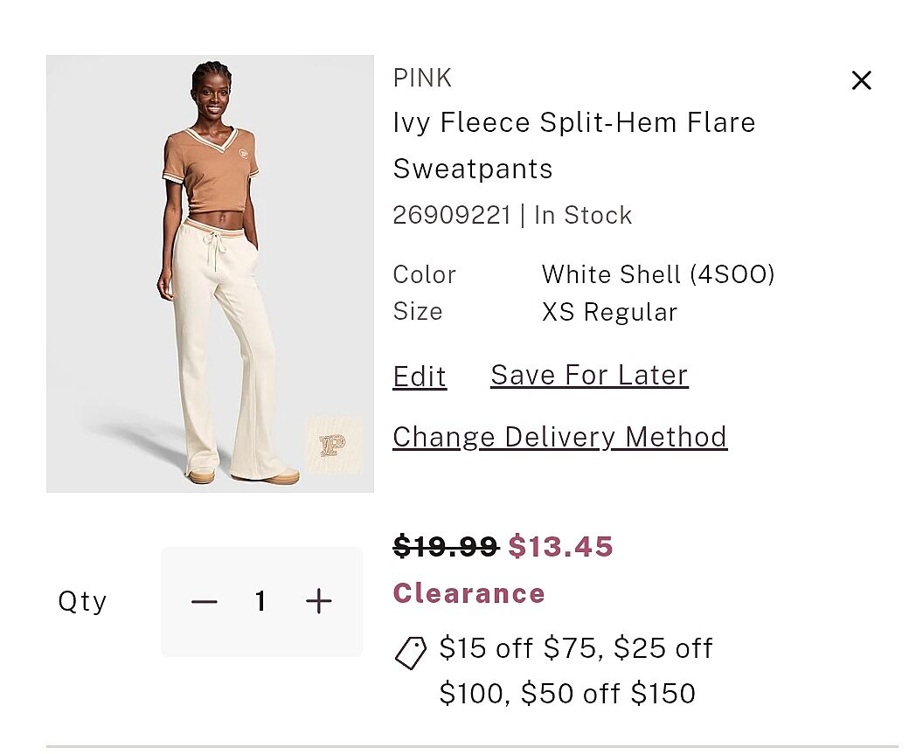Image resolution: width=909 pixels, height=754 pixels.
Task: Open Change Delivery Method
Action: (x=559, y=437)
